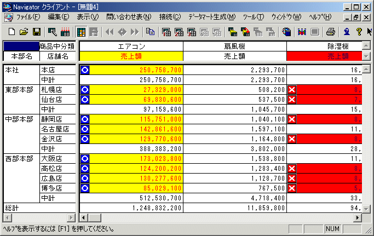
Task: Open a file using the folder icon
Action: tap(24, 32)
